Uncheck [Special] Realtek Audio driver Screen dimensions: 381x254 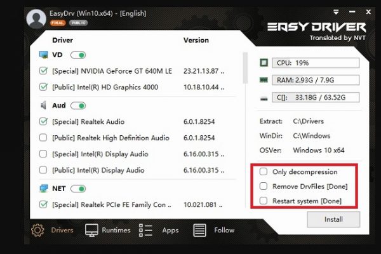43,121
